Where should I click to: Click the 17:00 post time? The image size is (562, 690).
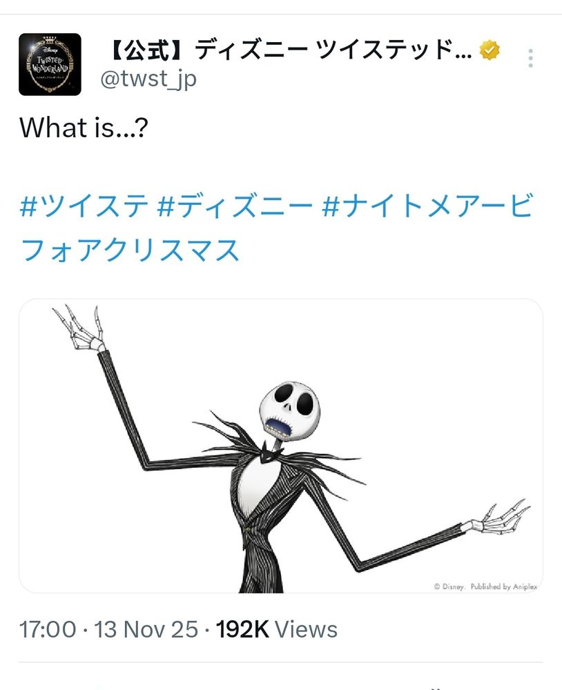tap(48, 629)
